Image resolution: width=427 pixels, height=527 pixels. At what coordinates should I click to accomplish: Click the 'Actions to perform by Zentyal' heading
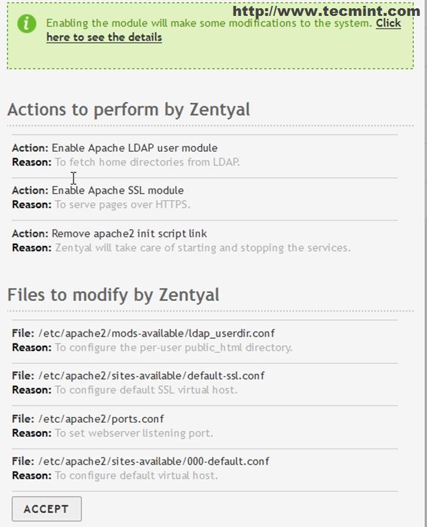coord(129,110)
